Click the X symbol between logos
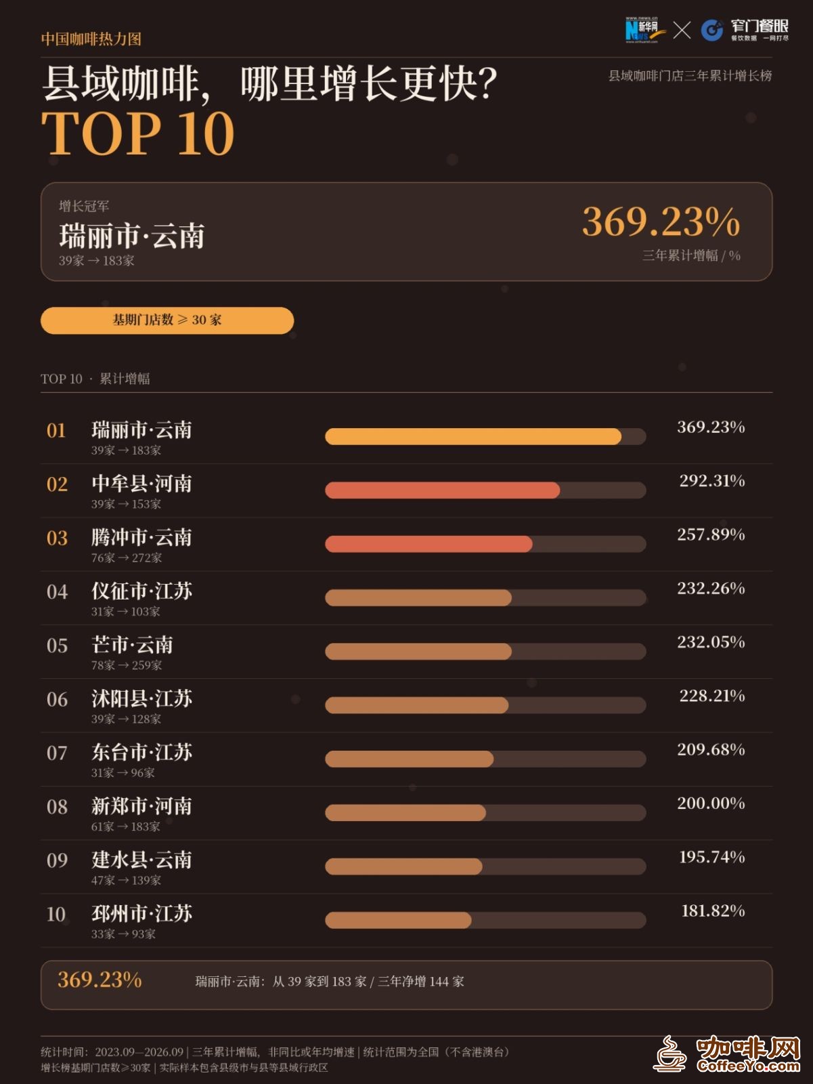Image resolution: width=813 pixels, height=1084 pixels. (x=682, y=30)
